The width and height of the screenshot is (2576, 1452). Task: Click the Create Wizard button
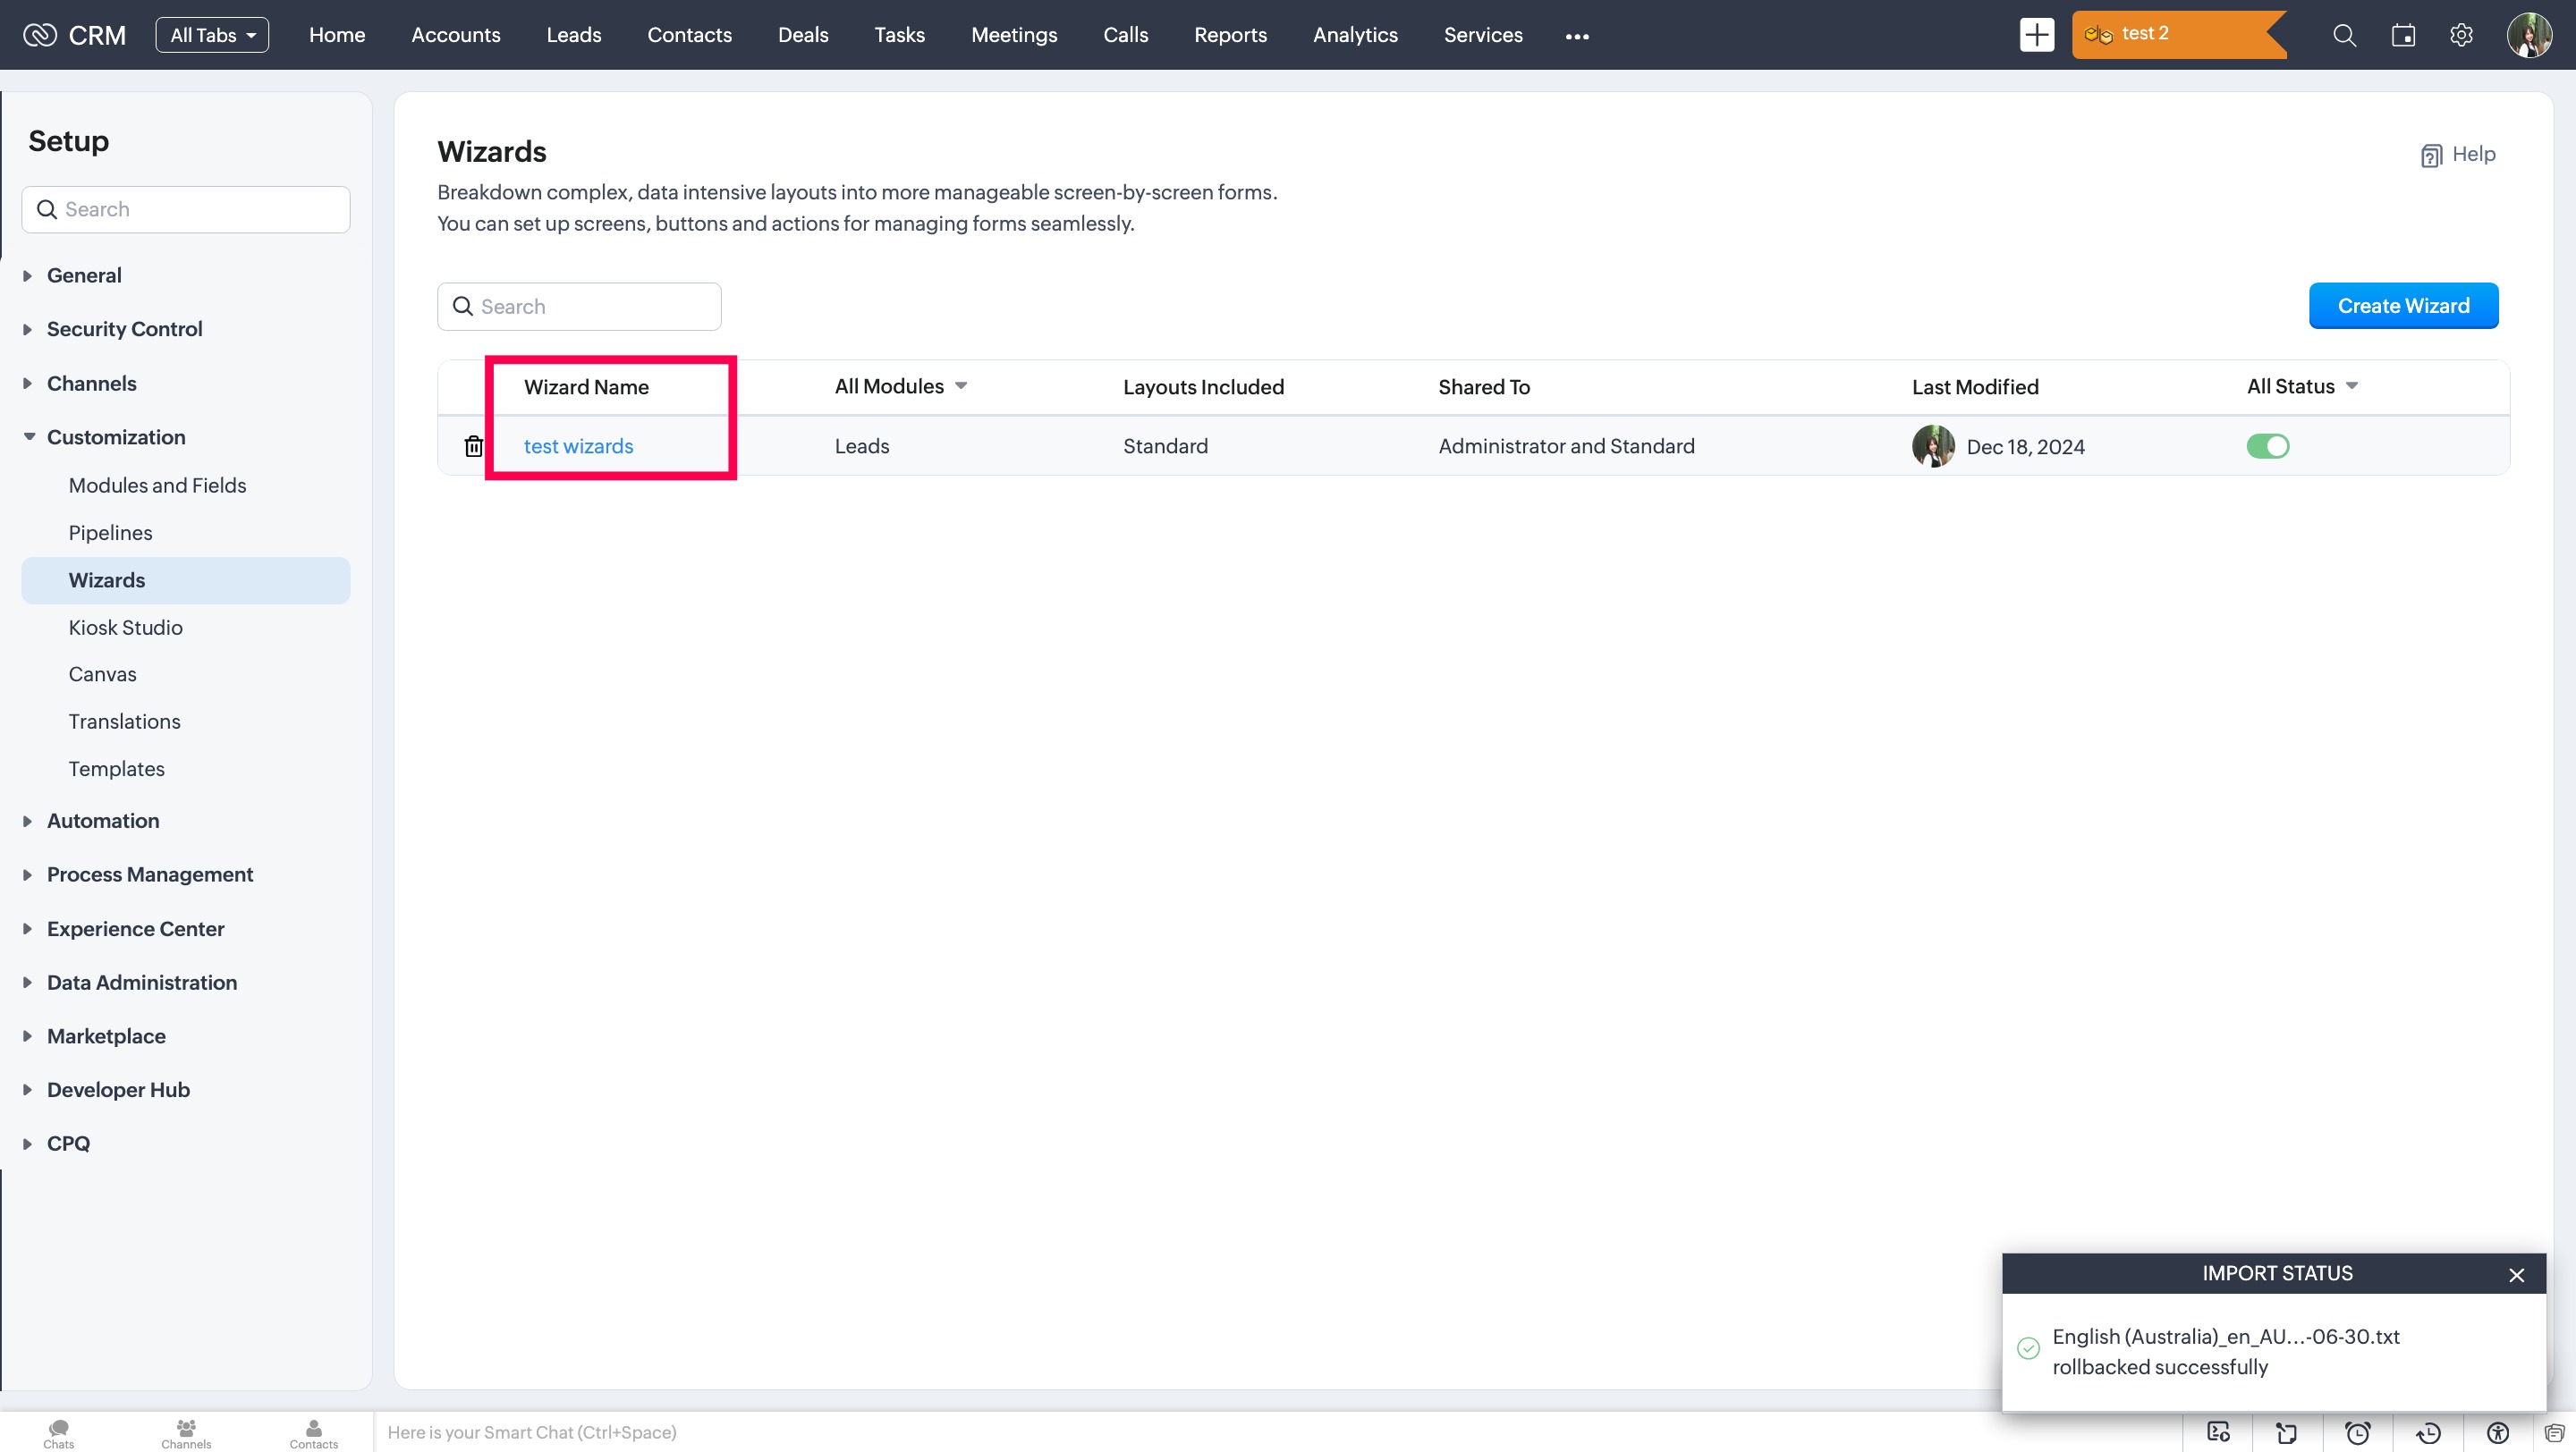[2402, 306]
